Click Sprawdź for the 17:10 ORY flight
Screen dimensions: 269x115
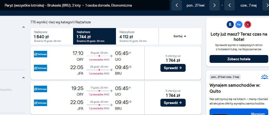tap(173, 68)
